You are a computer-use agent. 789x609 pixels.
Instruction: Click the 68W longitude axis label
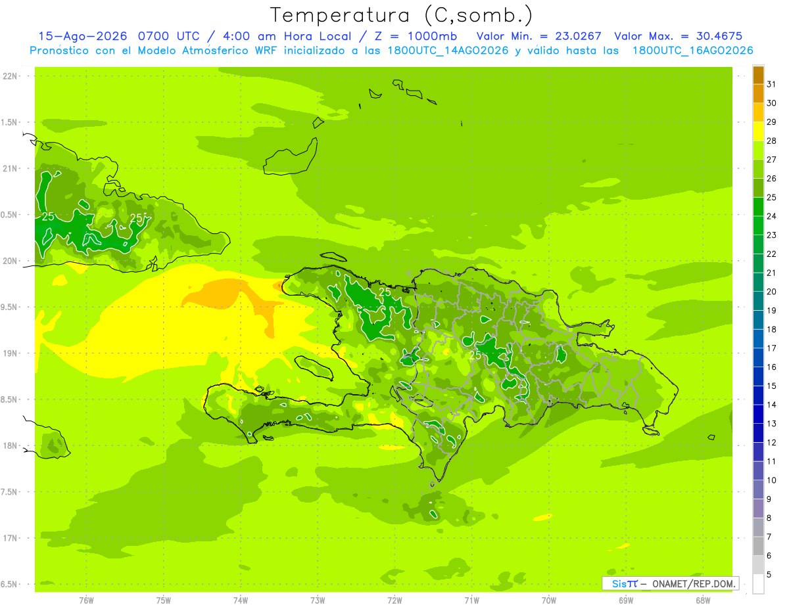click(x=702, y=600)
